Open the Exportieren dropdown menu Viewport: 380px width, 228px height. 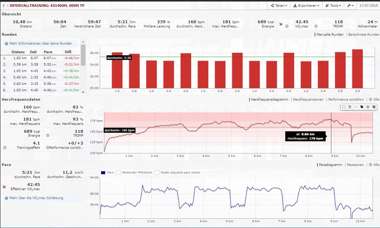pyautogui.click(x=305, y=6)
